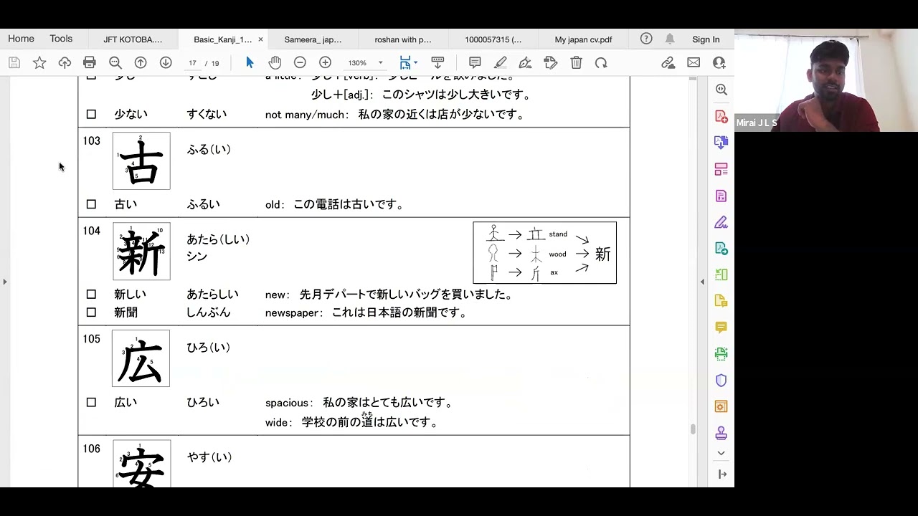Send the file by email

pos(694,63)
